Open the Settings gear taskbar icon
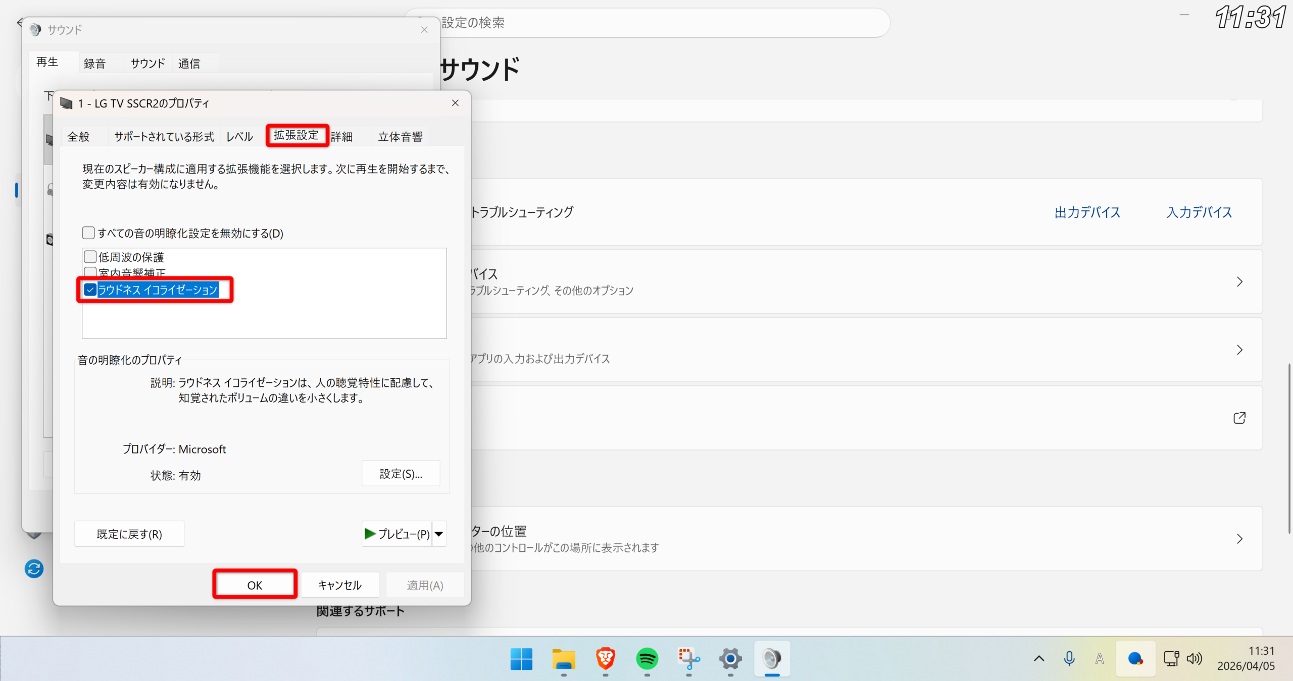Screen dimensions: 1293x681 [730, 658]
